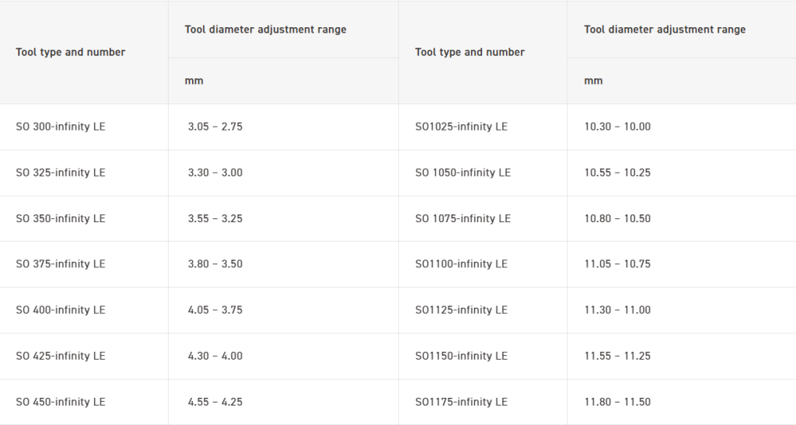Click the SO 300-infinity LE cell
The height and width of the screenshot is (425, 796).
click(61, 127)
